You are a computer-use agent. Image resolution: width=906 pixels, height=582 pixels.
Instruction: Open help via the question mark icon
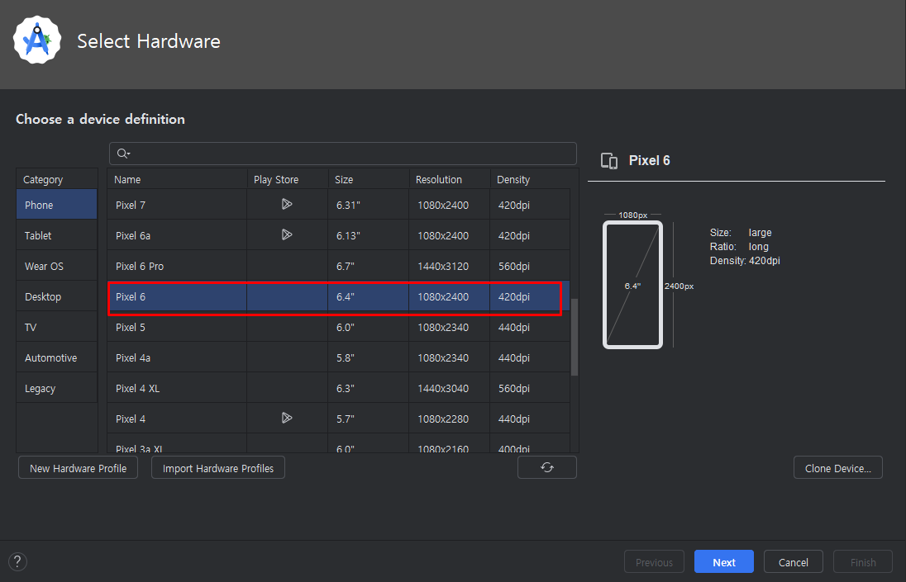(x=18, y=561)
